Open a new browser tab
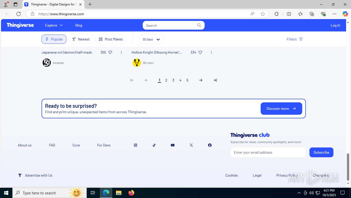 pyautogui.click(x=90, y=4)
